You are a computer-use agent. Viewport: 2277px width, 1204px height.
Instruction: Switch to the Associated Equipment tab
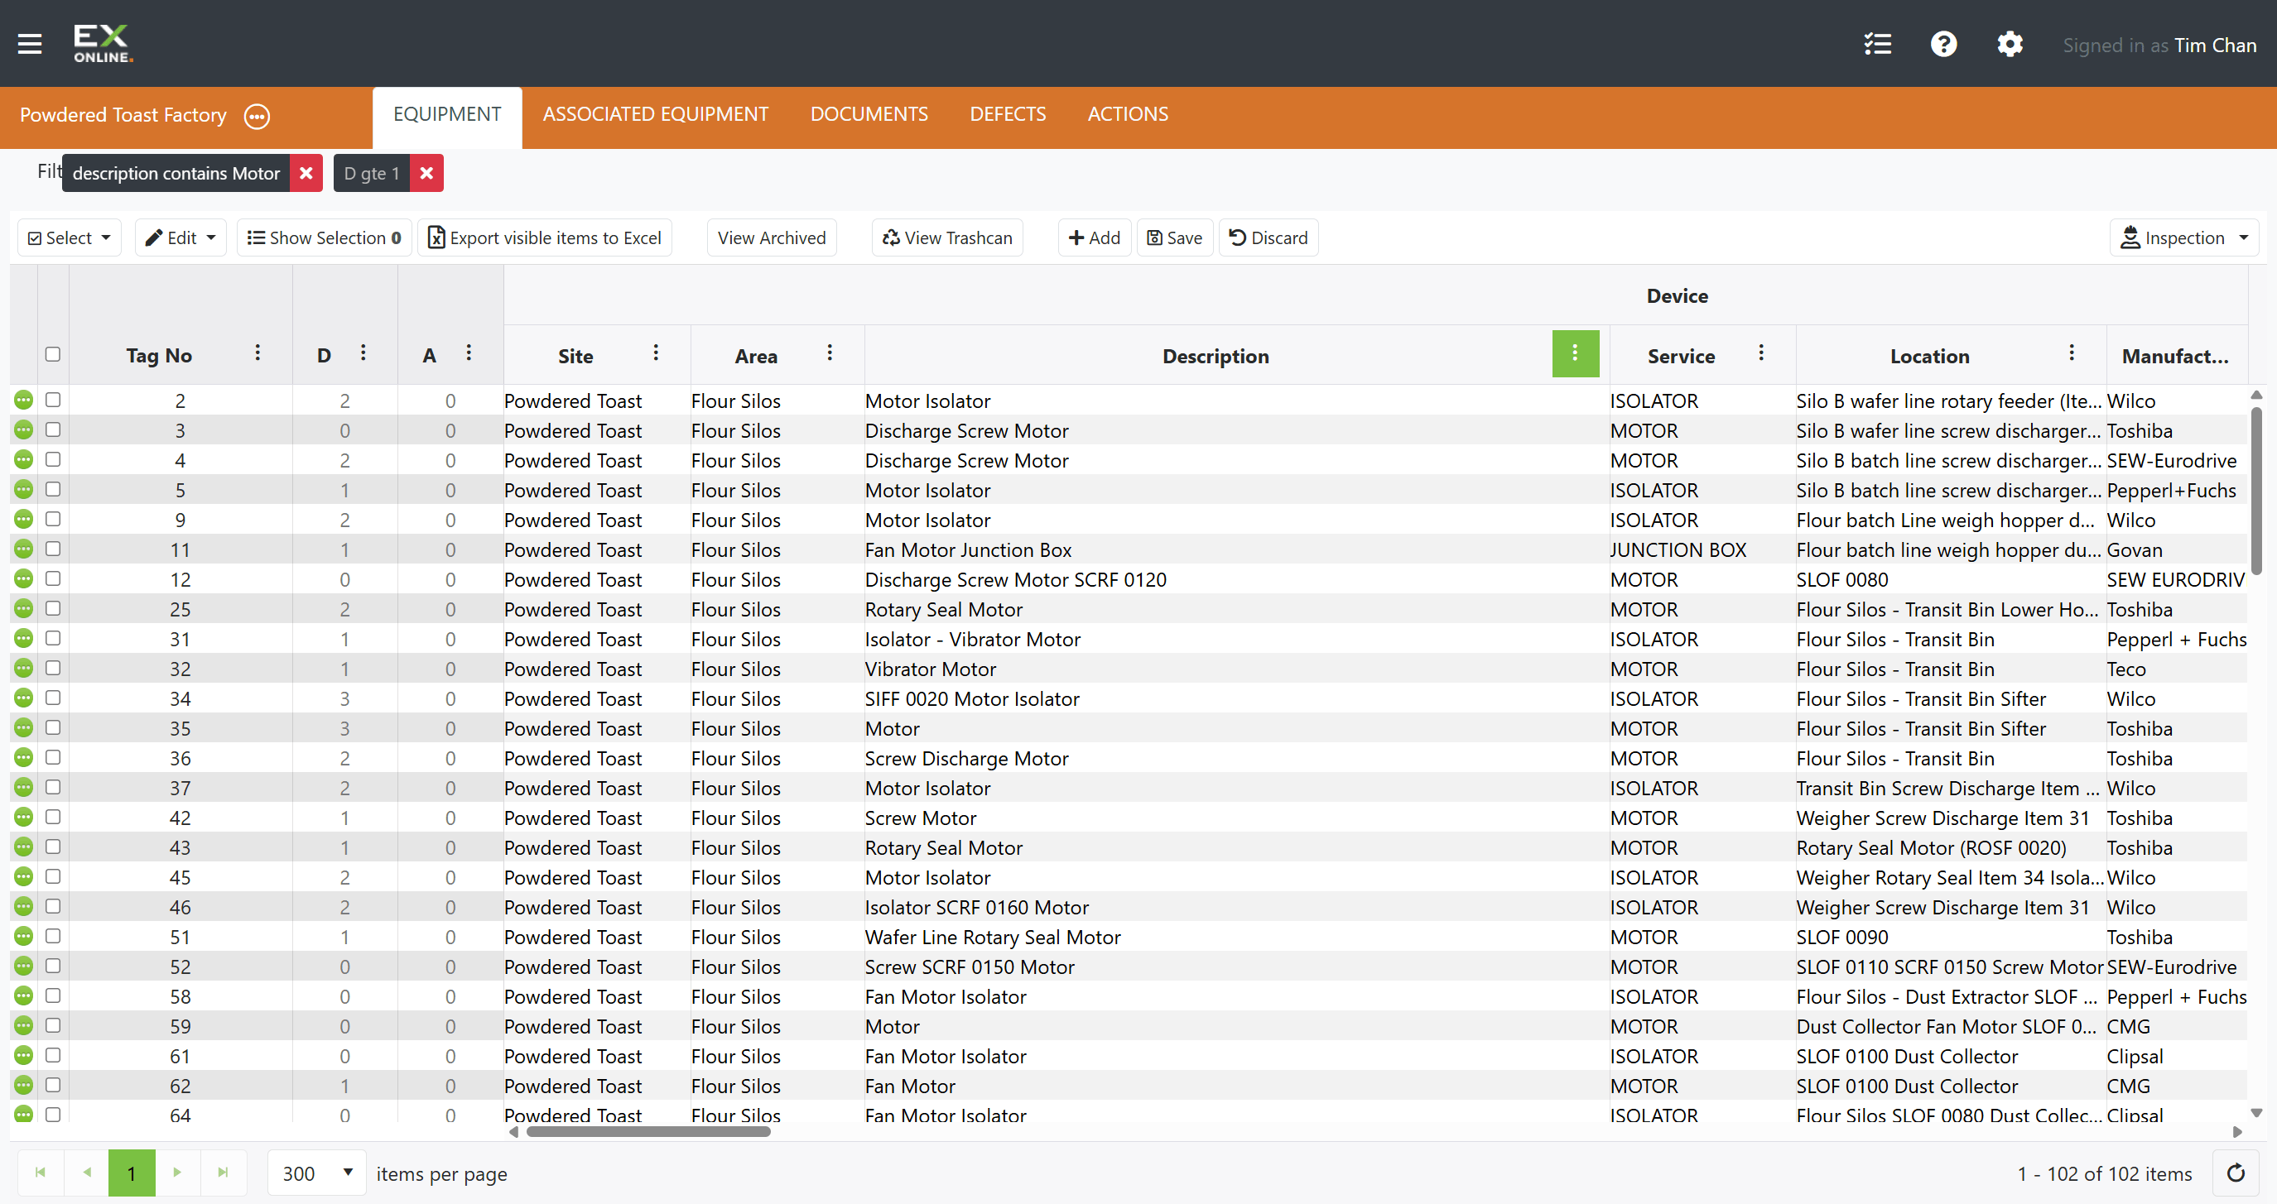[x=655, y=114]
